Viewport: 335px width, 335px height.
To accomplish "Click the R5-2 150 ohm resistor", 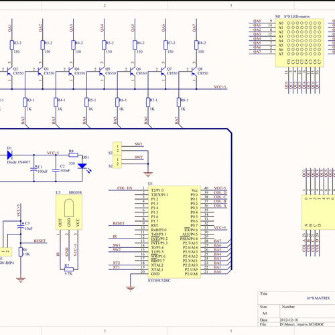I will pos(104,45).
